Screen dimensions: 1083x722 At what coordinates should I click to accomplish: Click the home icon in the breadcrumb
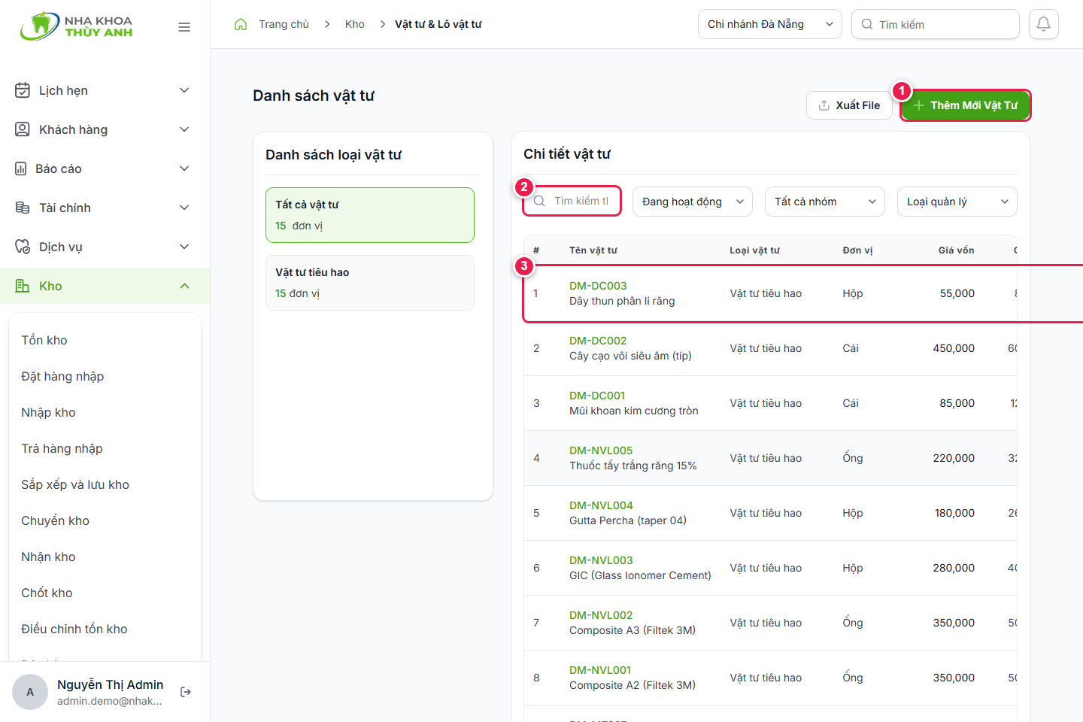point(241,24)
